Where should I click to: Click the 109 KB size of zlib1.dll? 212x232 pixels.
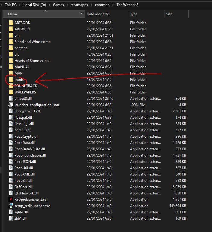(x=181, y=218)
